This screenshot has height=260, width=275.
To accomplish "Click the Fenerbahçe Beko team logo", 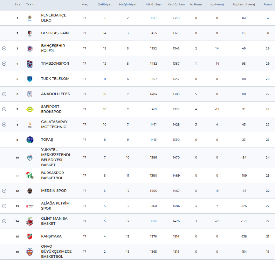I will click(x=30, y=18).
